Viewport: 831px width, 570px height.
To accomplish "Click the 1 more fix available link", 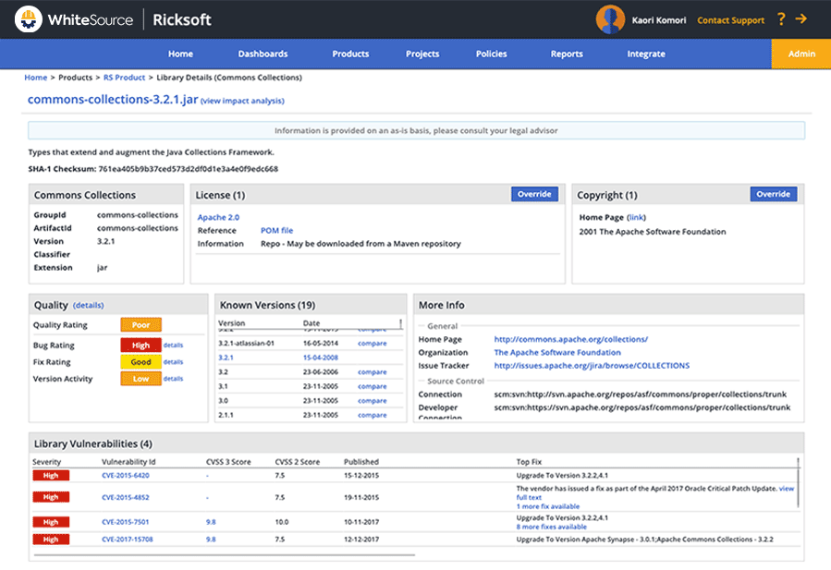I will 548,506.
